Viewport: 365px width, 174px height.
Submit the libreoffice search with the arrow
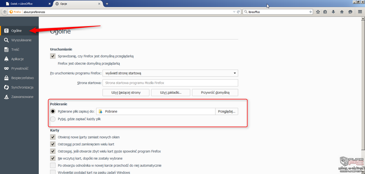[310, 12]
